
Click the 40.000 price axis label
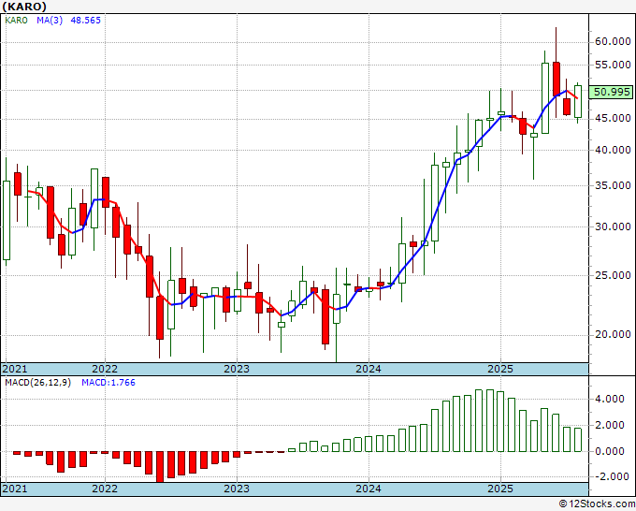[x=613, y=150]
